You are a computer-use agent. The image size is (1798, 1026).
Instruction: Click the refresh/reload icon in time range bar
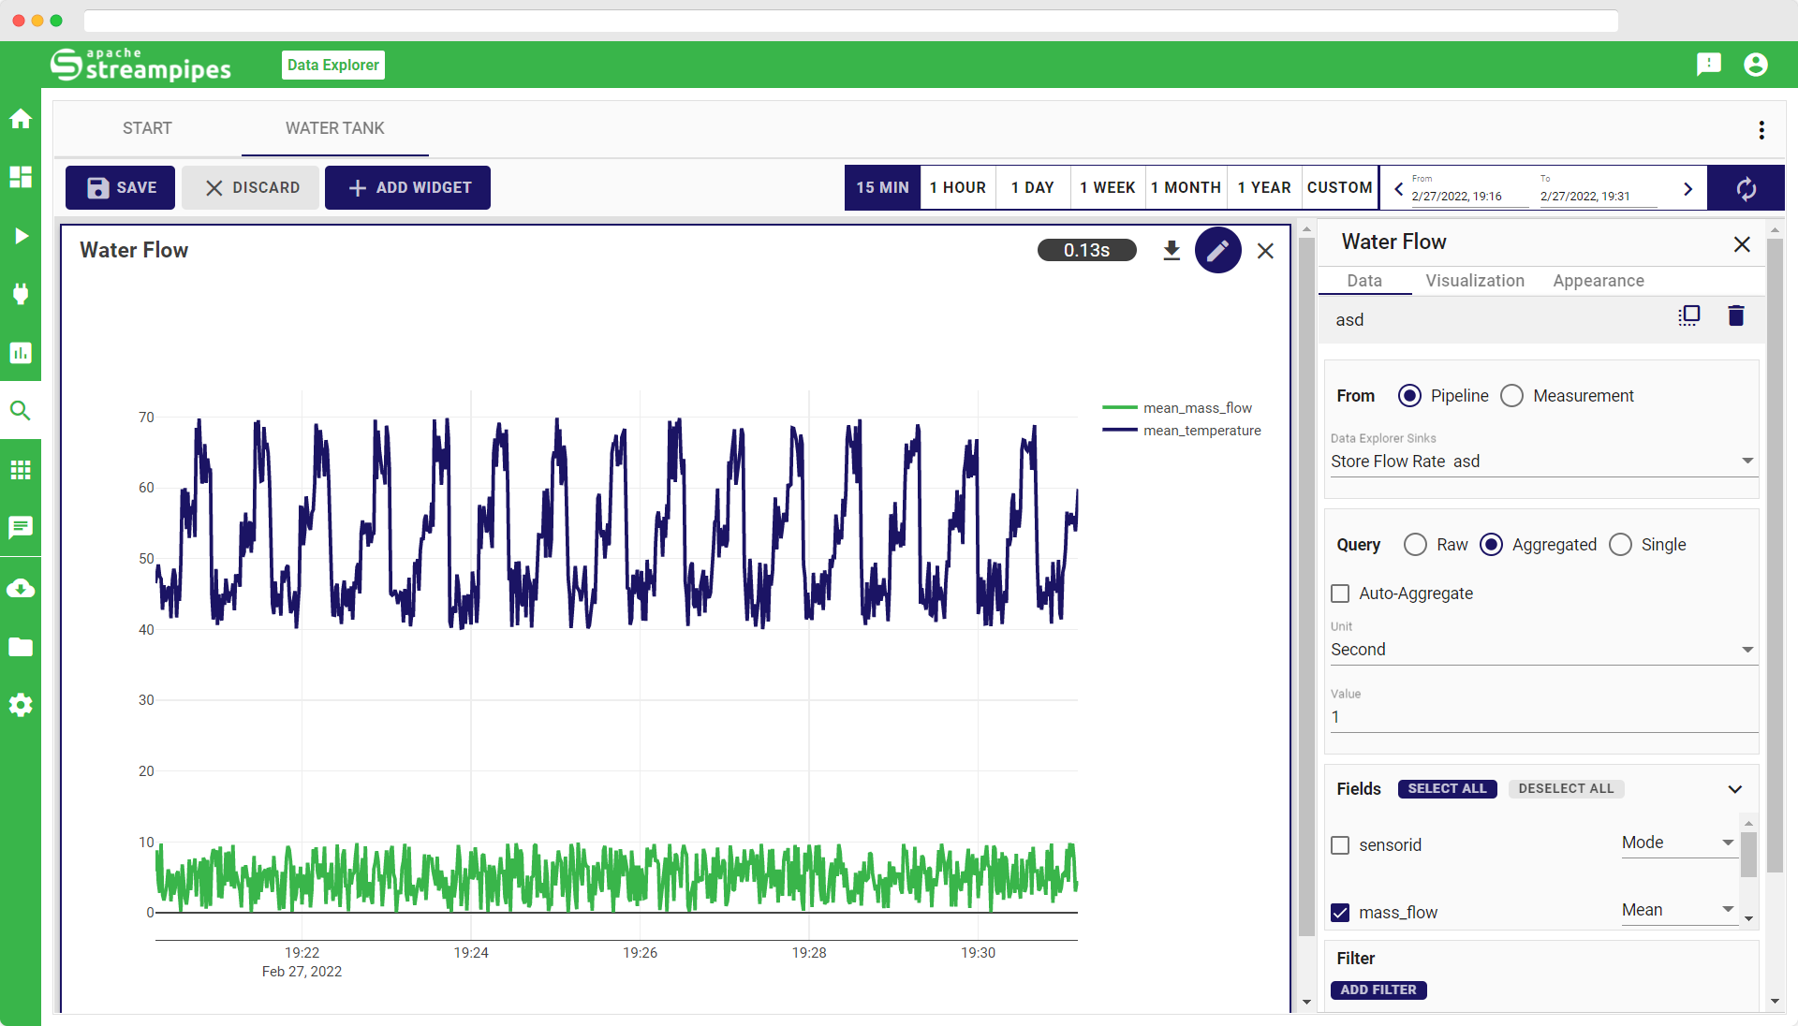tap(1745, 187)
